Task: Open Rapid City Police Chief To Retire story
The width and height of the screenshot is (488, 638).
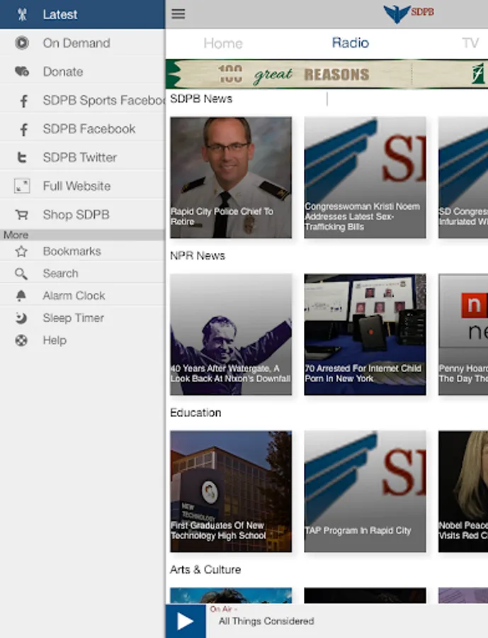Action: tap(231, 177)
